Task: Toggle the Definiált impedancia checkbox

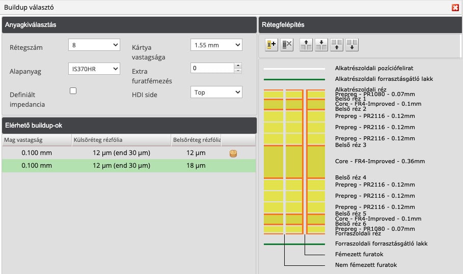Action: pyautogui.click(x=73, y=91)
